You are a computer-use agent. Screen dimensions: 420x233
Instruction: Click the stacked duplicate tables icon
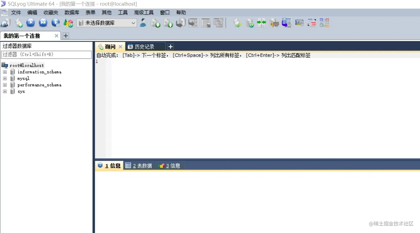point(218,23)
